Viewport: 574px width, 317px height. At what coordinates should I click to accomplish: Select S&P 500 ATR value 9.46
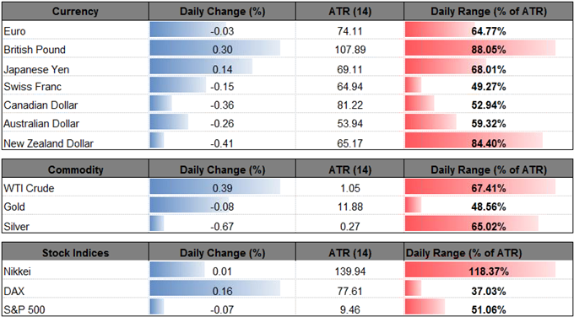pyautogui.click(x=351, y=310)
